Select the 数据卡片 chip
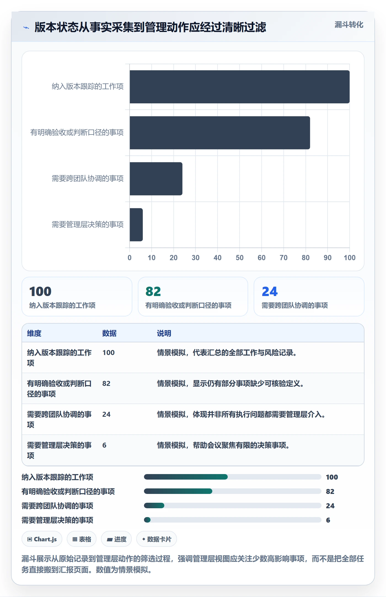The height and width of the screenshot is (597, 386). click(157, 539)
